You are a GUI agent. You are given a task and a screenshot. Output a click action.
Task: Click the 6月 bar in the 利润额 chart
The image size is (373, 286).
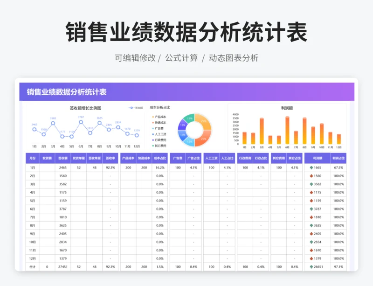287,130
